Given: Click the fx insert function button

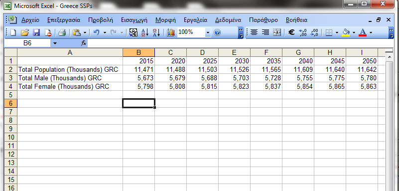Looking at the screenshot, I should click(x=84, y=43).
